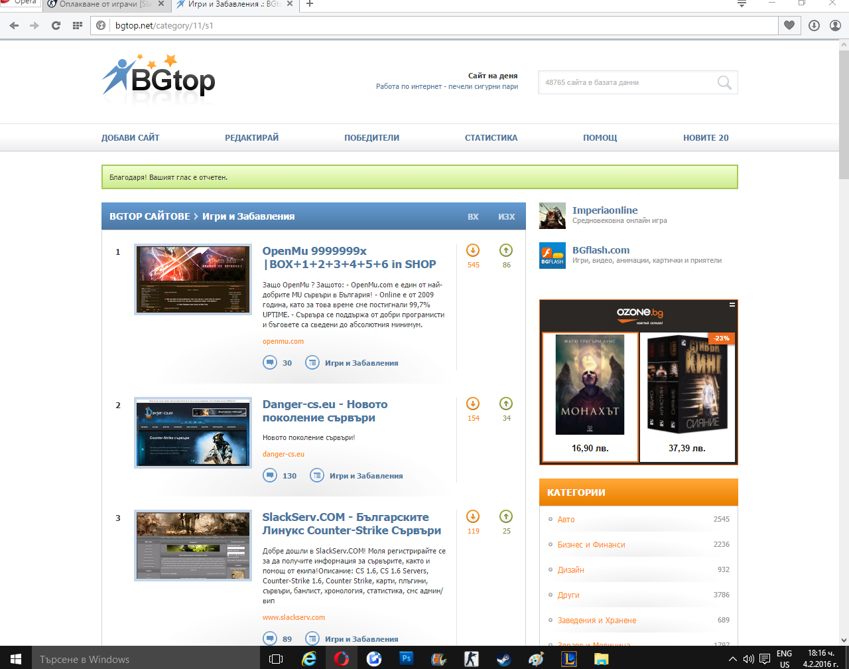Open Работа по интернет site-of-day link
Screen dimensions: 849x669
[x=447, y=86]
